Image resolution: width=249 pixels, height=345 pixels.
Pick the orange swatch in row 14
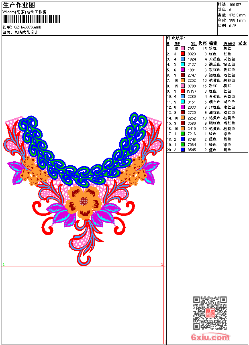coord(183,118)
